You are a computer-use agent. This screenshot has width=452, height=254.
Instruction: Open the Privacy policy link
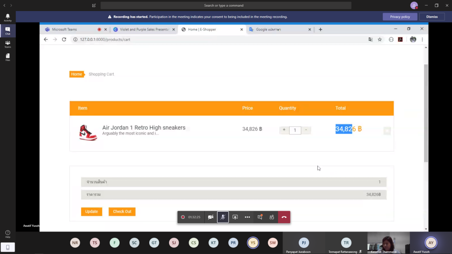click(400, 17)
